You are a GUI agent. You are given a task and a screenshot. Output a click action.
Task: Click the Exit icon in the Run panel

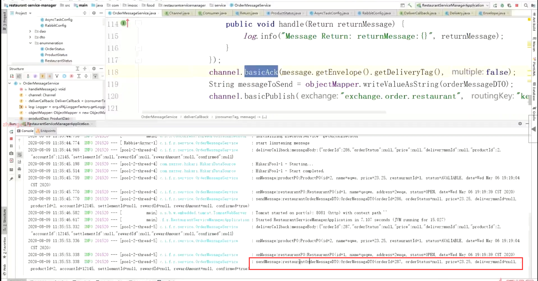[x=11, y=161]
